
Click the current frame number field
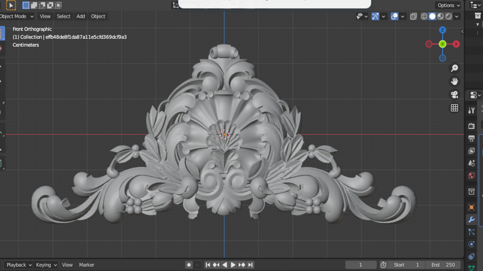tap(361, 265)
